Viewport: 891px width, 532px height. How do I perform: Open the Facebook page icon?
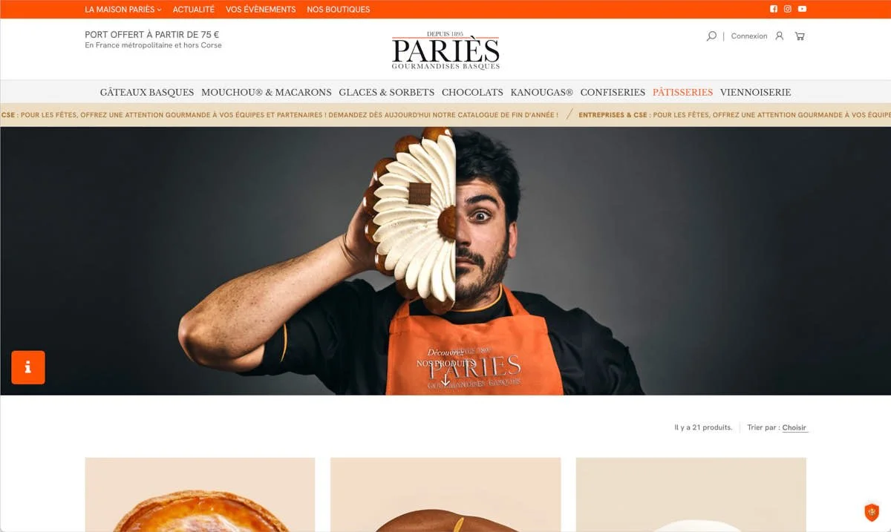tap(773, 9)
